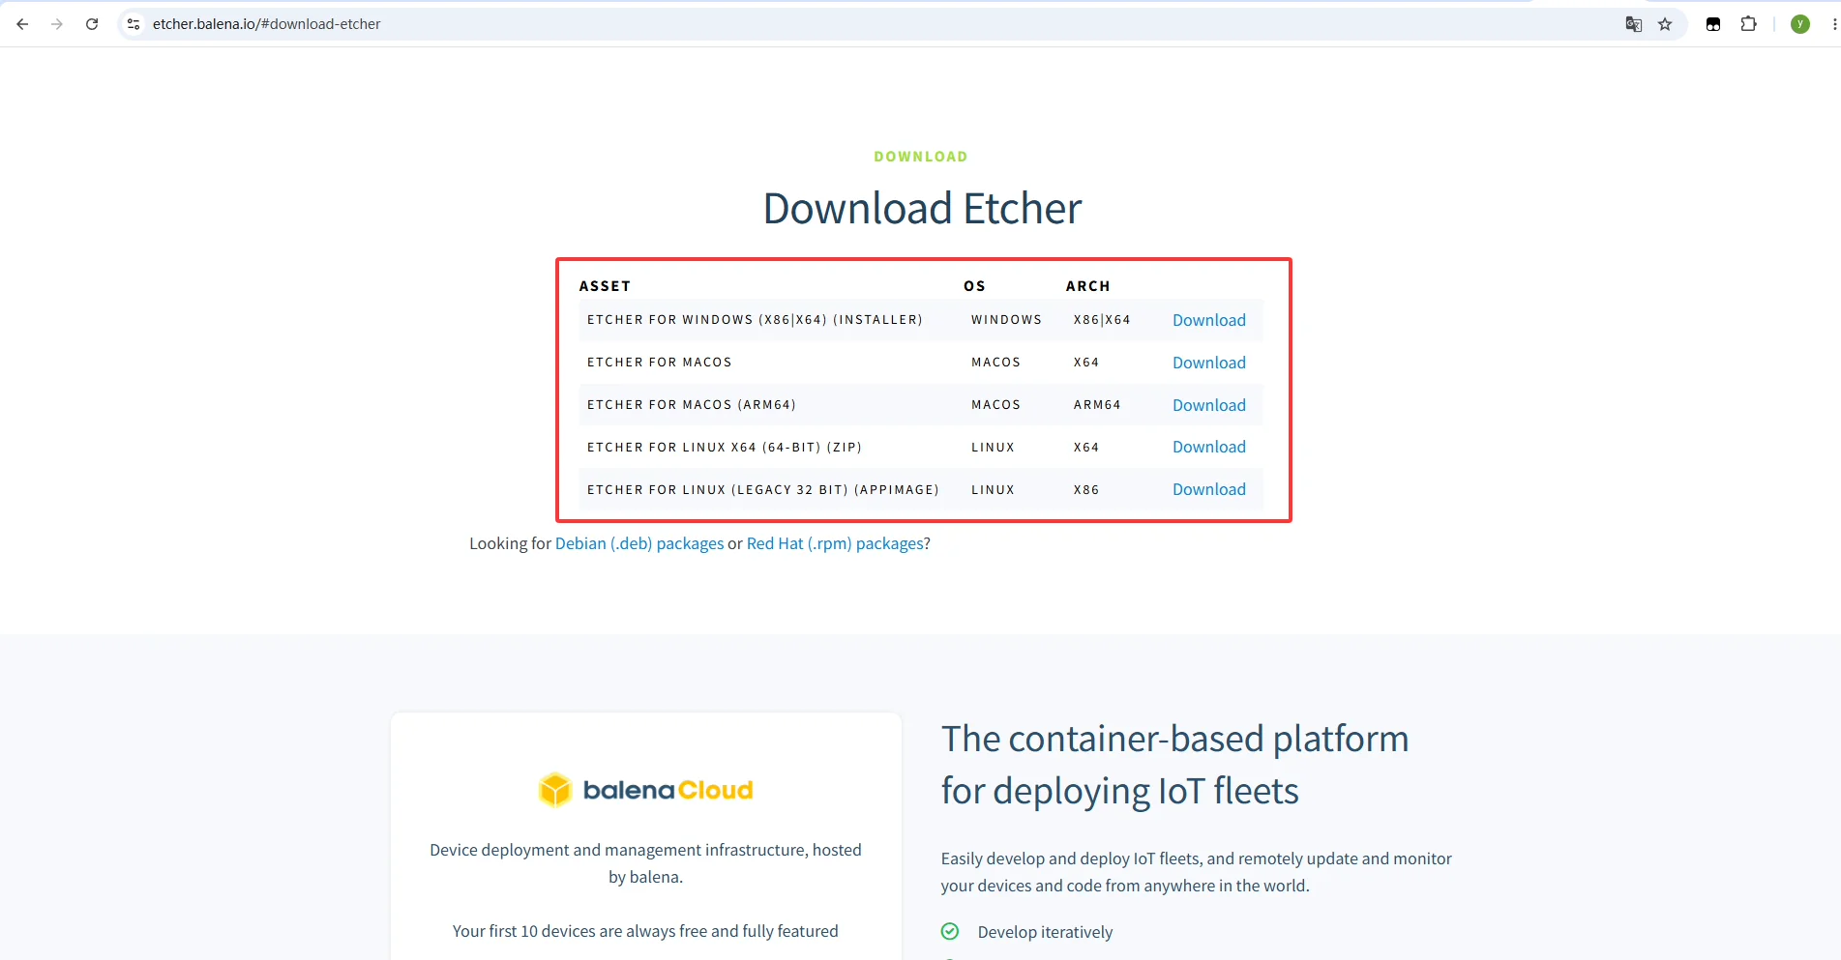Download Etcher Linux legacy 32-bit AppImage
The image size is (1841, 960).
pos(1208,489)
